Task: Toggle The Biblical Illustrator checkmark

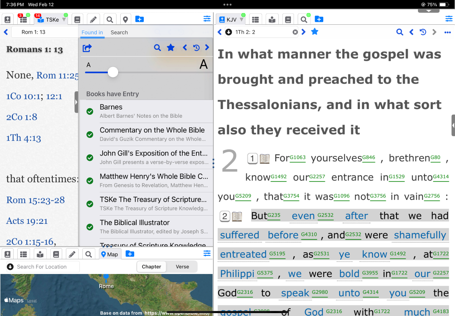Action: [x=90, y=227]
